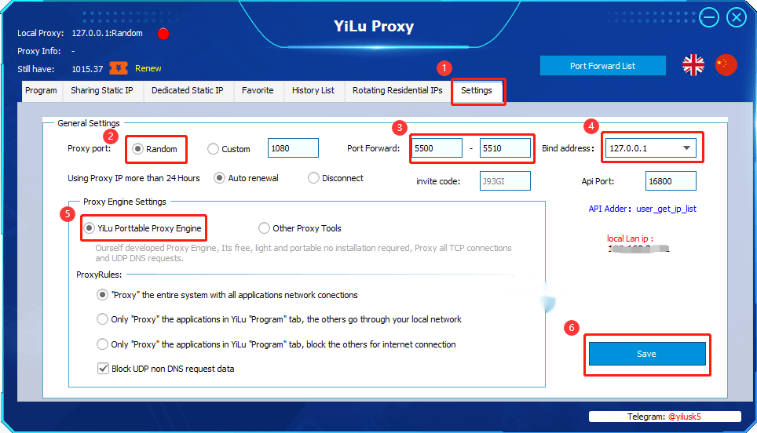
Task: Switch language to Chinese flag icon
Action: click(x=726, y=64)
